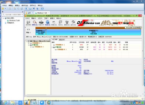145x105 pixels.
Task: Open Internet Explorer from the taskbar
Action: tap(5, 103)
